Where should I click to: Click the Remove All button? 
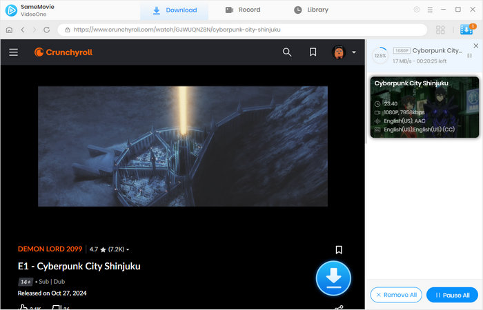(396, 295)
